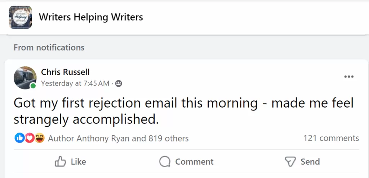Click the red heart reaction icon
The height and width of the screenshot is (178, 369).
pos(30,138)
